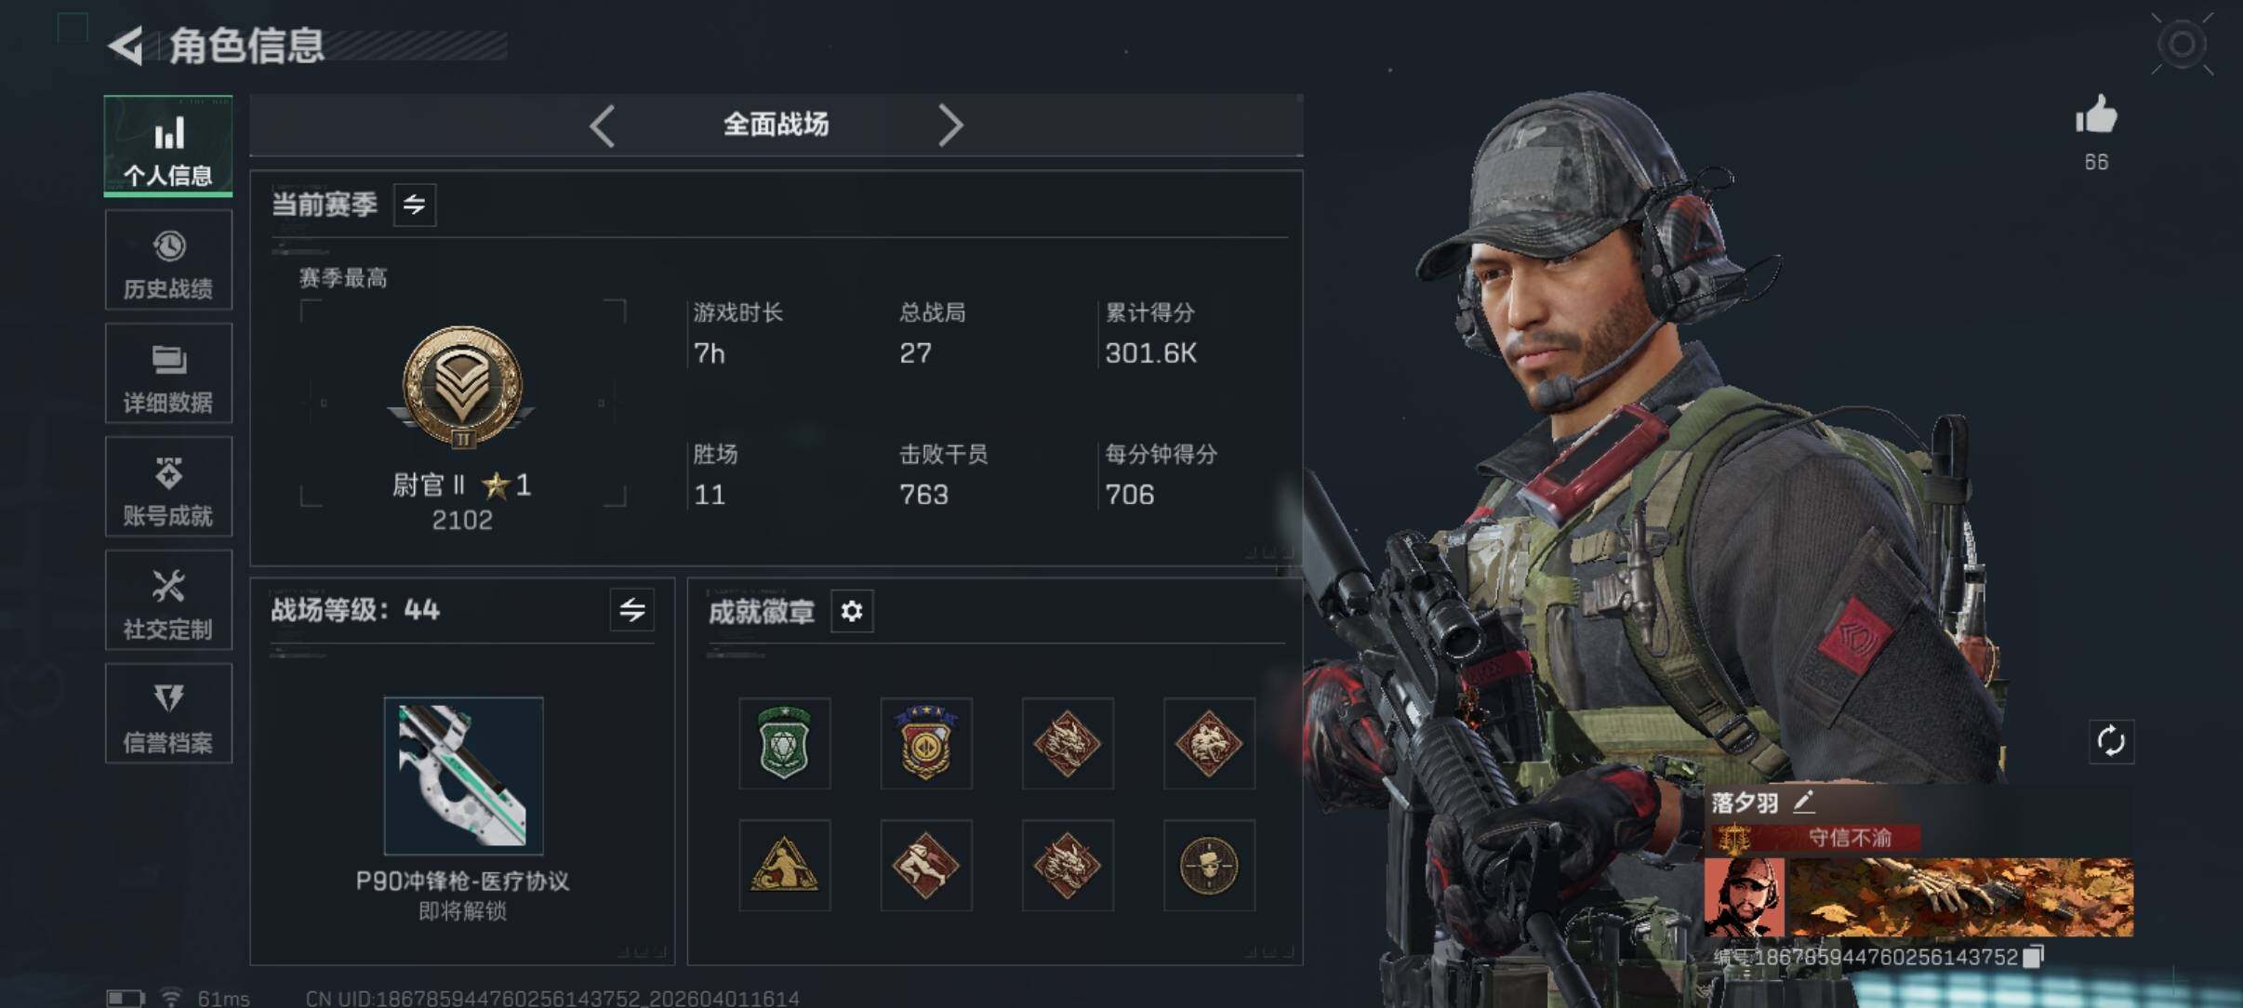Viewport: 2243px width, 1008px height.
Task: Open the 账号成就 account achievements tab
Action: pyautogui.click(x=168, y=487)
